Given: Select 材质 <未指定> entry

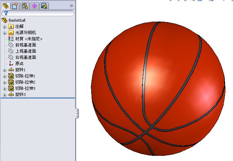Looking at the screenshot, I should point(29,39).
